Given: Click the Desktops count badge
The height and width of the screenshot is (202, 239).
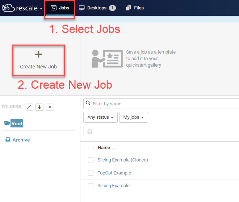Looking at the screenshot, I should (x=112, y=8).
